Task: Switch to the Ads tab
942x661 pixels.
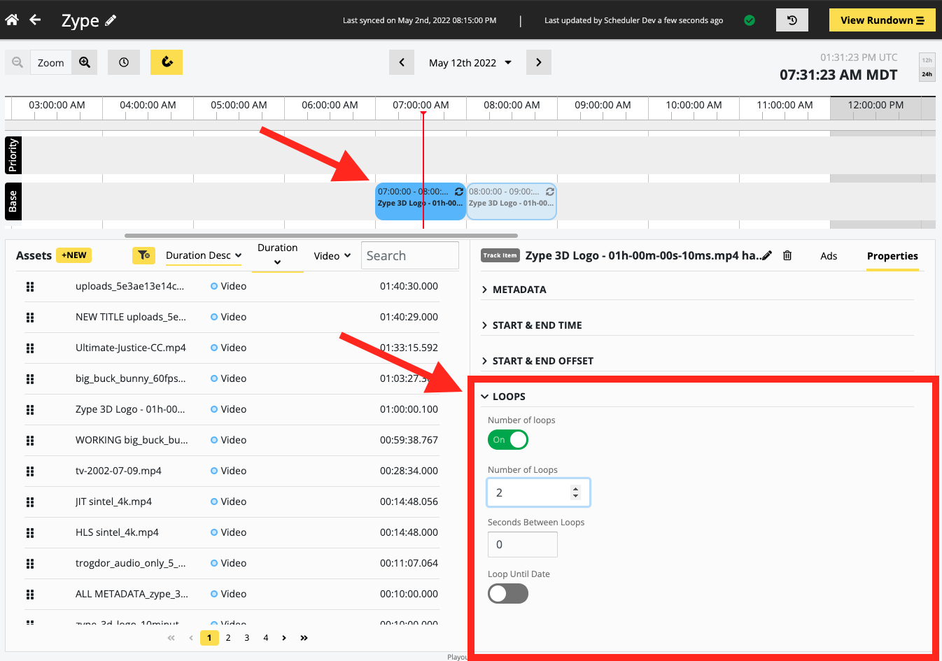Action: tap(829, 256)
